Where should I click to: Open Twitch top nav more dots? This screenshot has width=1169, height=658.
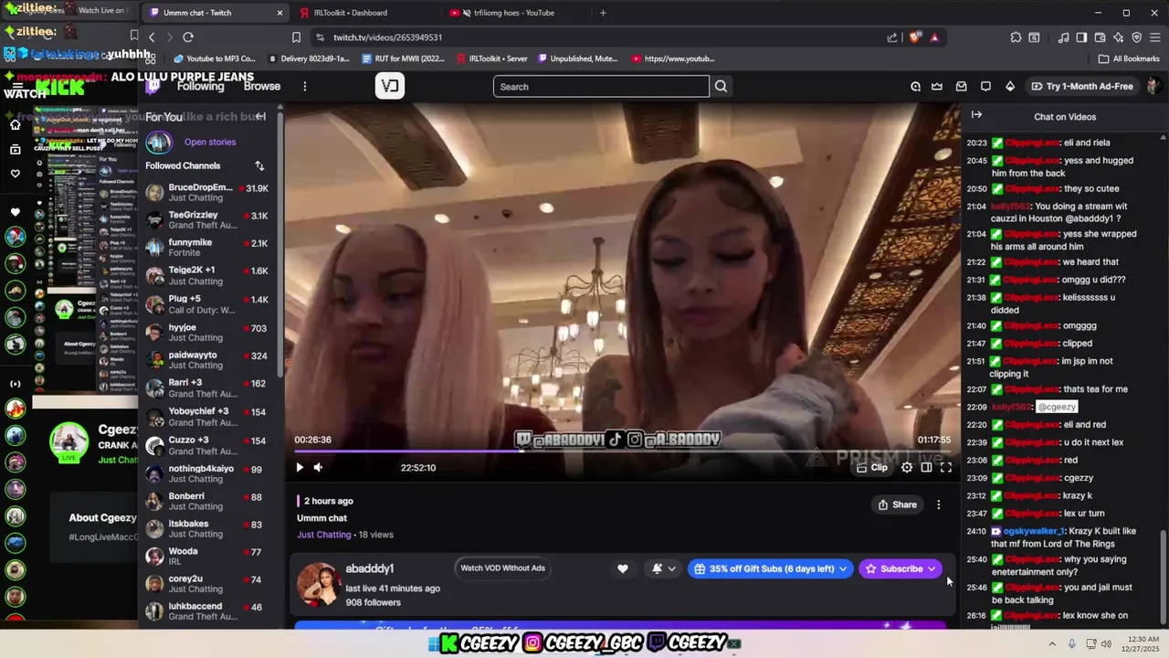(305, 86)
